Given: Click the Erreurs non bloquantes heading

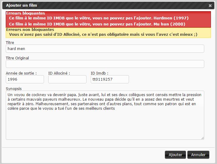Looking at the screenshot, I should point(30,30).
